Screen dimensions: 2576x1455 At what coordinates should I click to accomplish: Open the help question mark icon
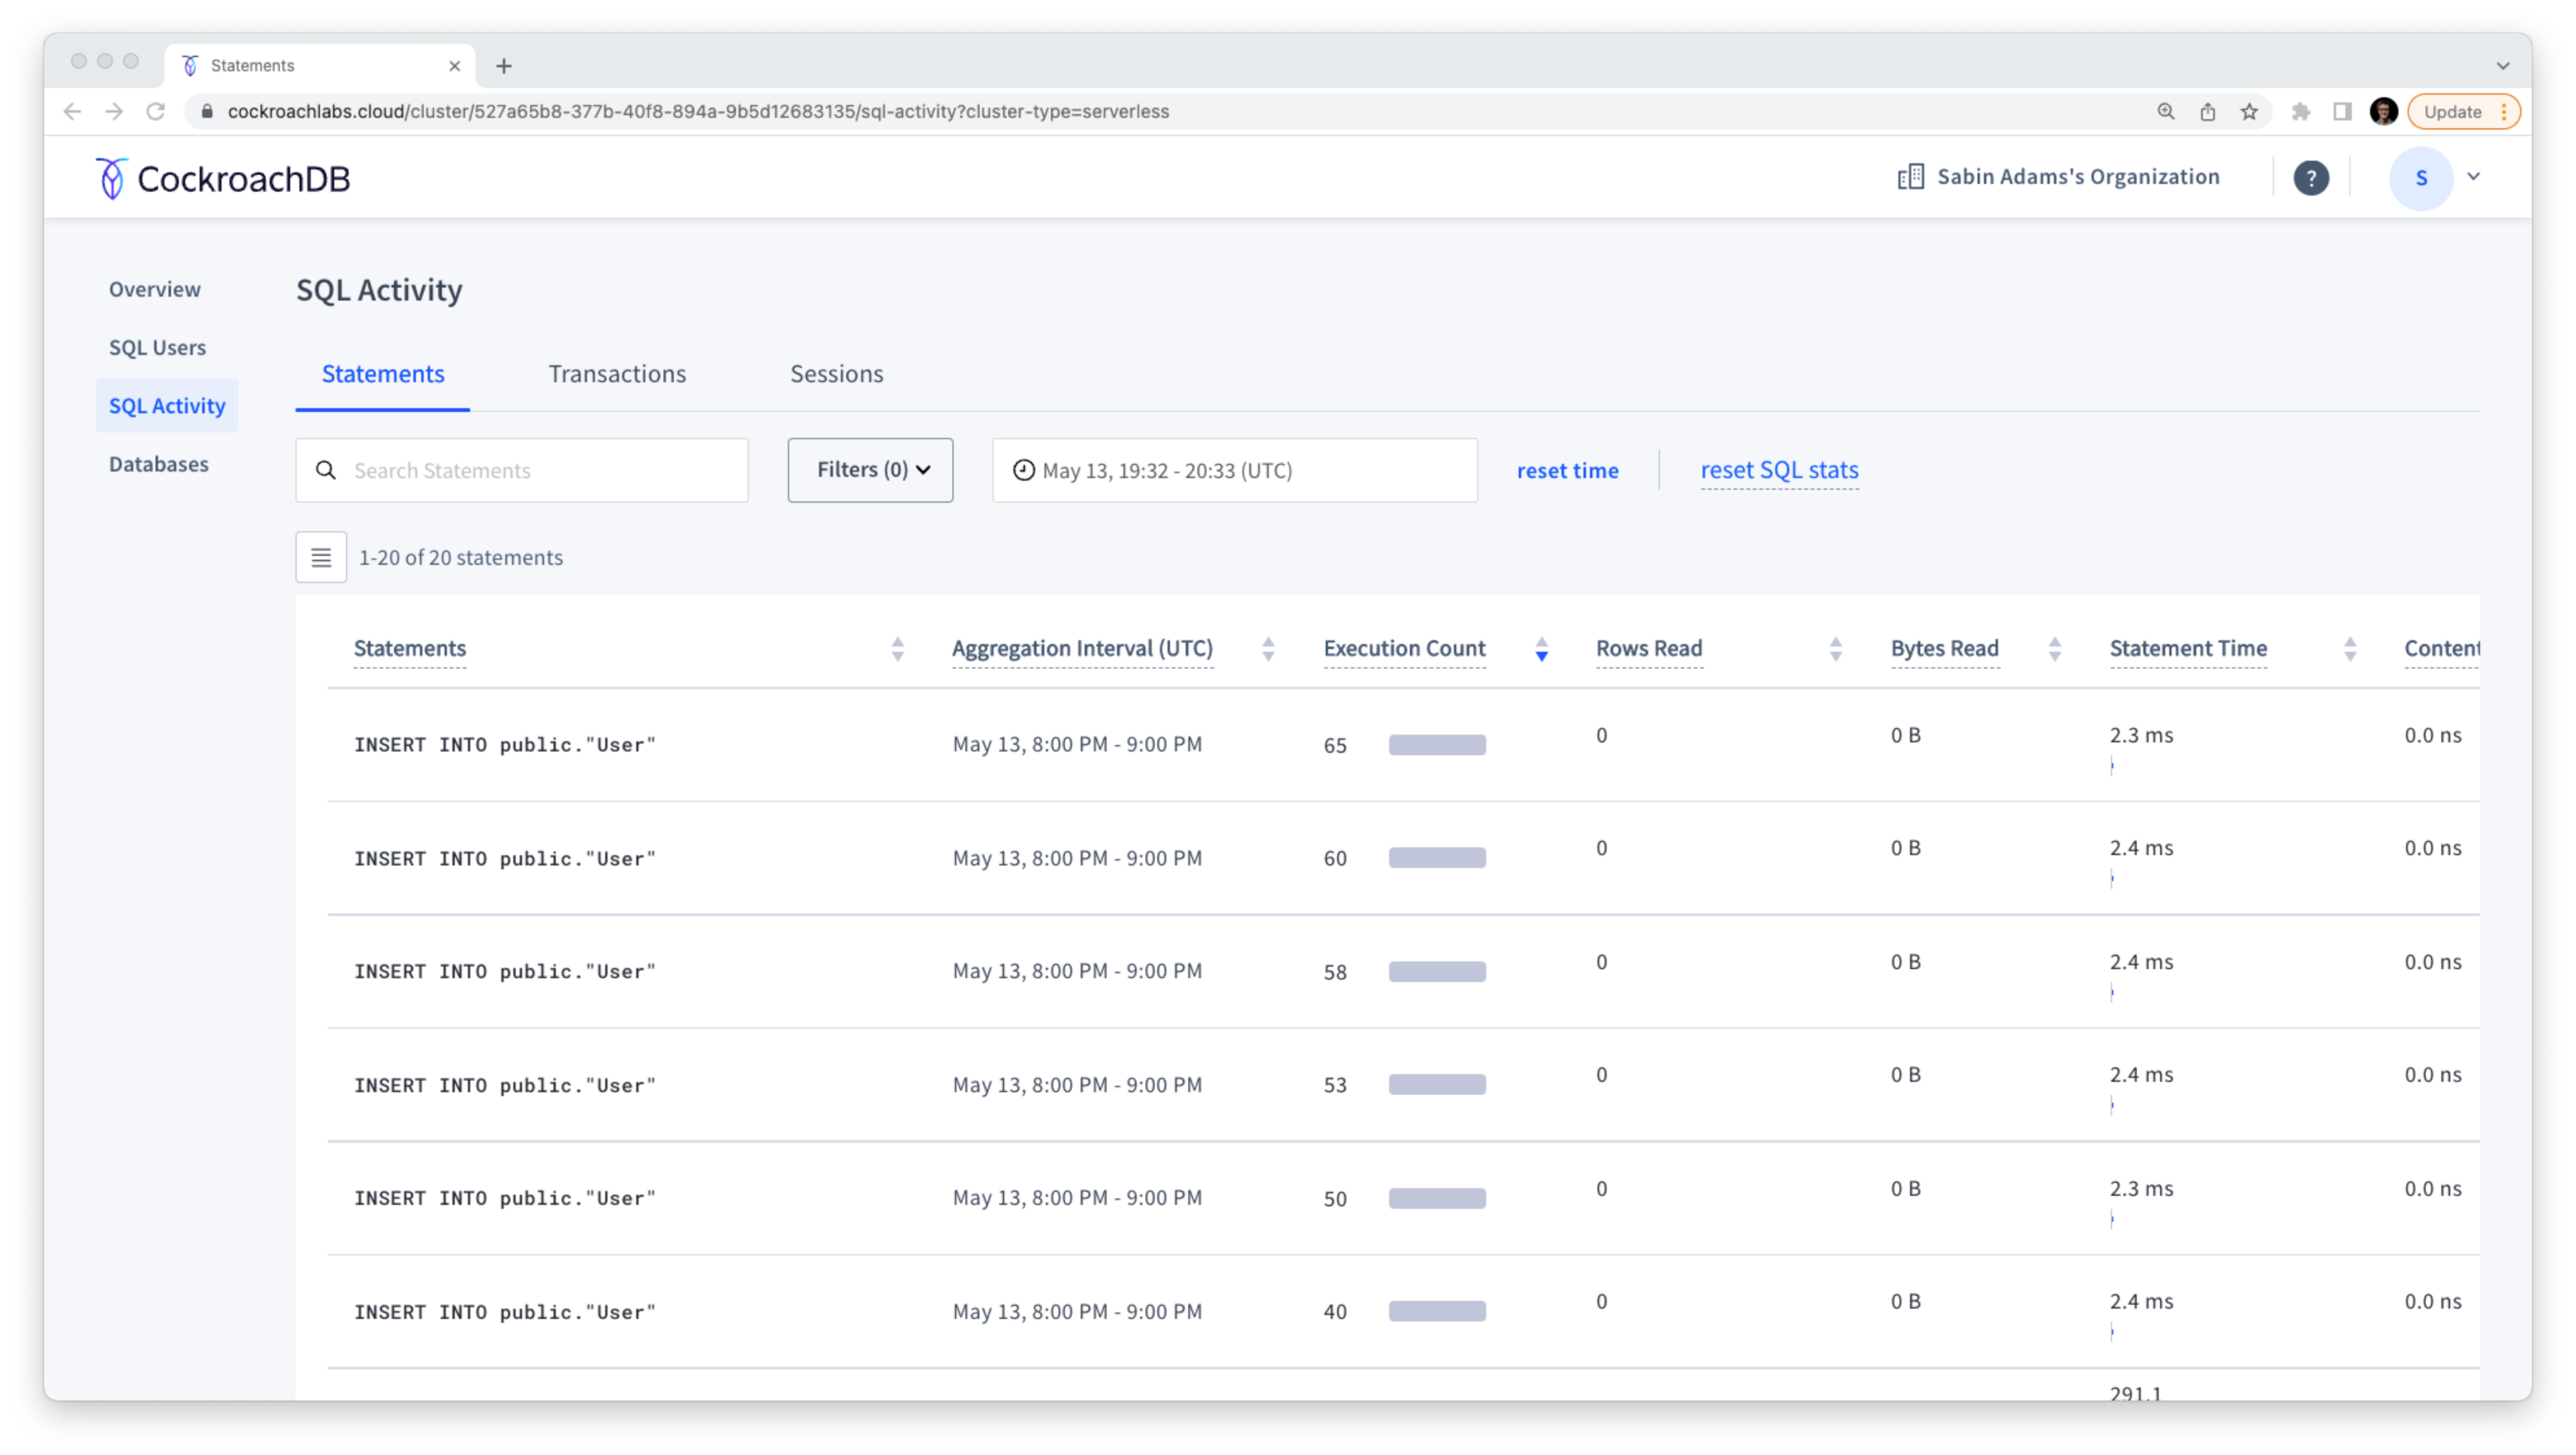(x=2310, y=178)
